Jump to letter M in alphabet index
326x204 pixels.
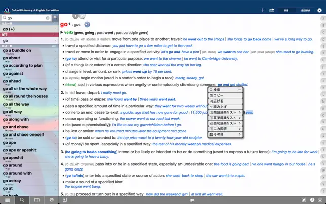click(x=323, y=101)
